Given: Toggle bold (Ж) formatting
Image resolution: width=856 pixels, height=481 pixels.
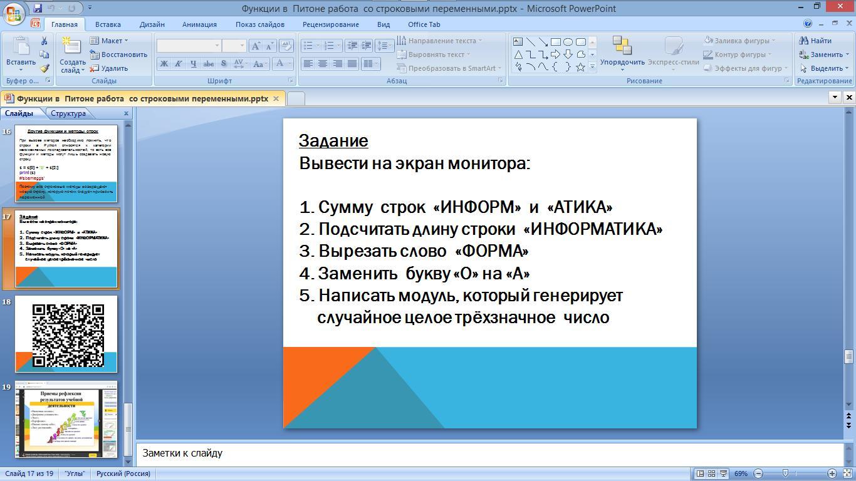Looking at the screenshot, I should (x=164, y=63).
